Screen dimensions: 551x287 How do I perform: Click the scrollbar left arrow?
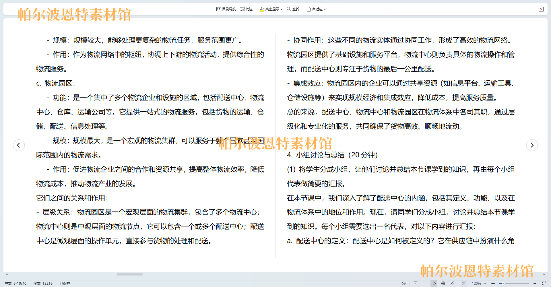click(x=7, y=274)
